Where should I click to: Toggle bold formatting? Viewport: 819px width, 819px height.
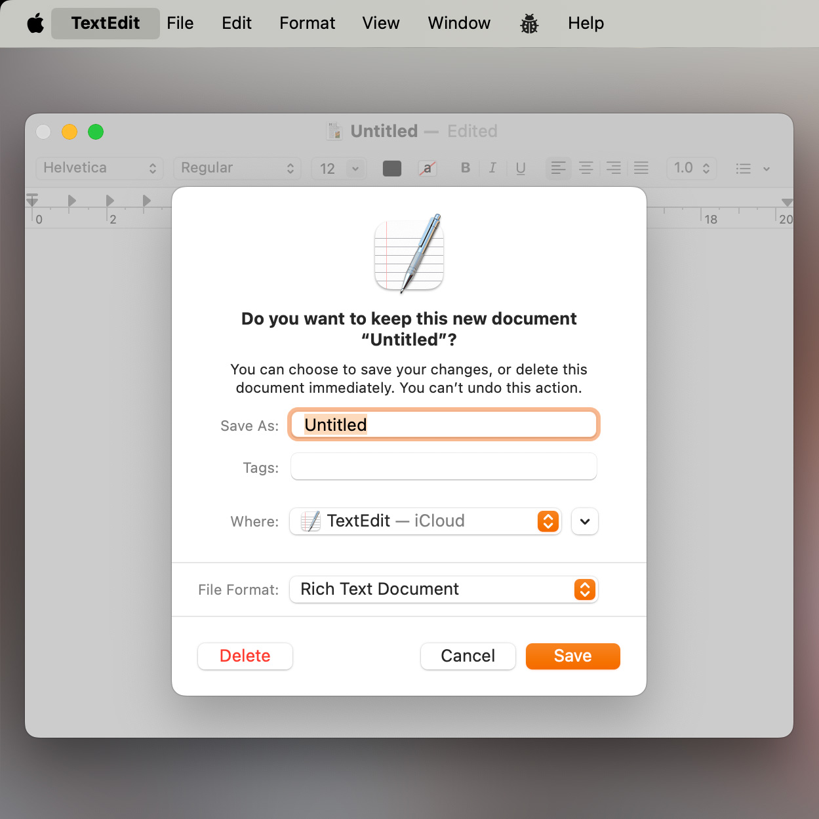point(465,168)
